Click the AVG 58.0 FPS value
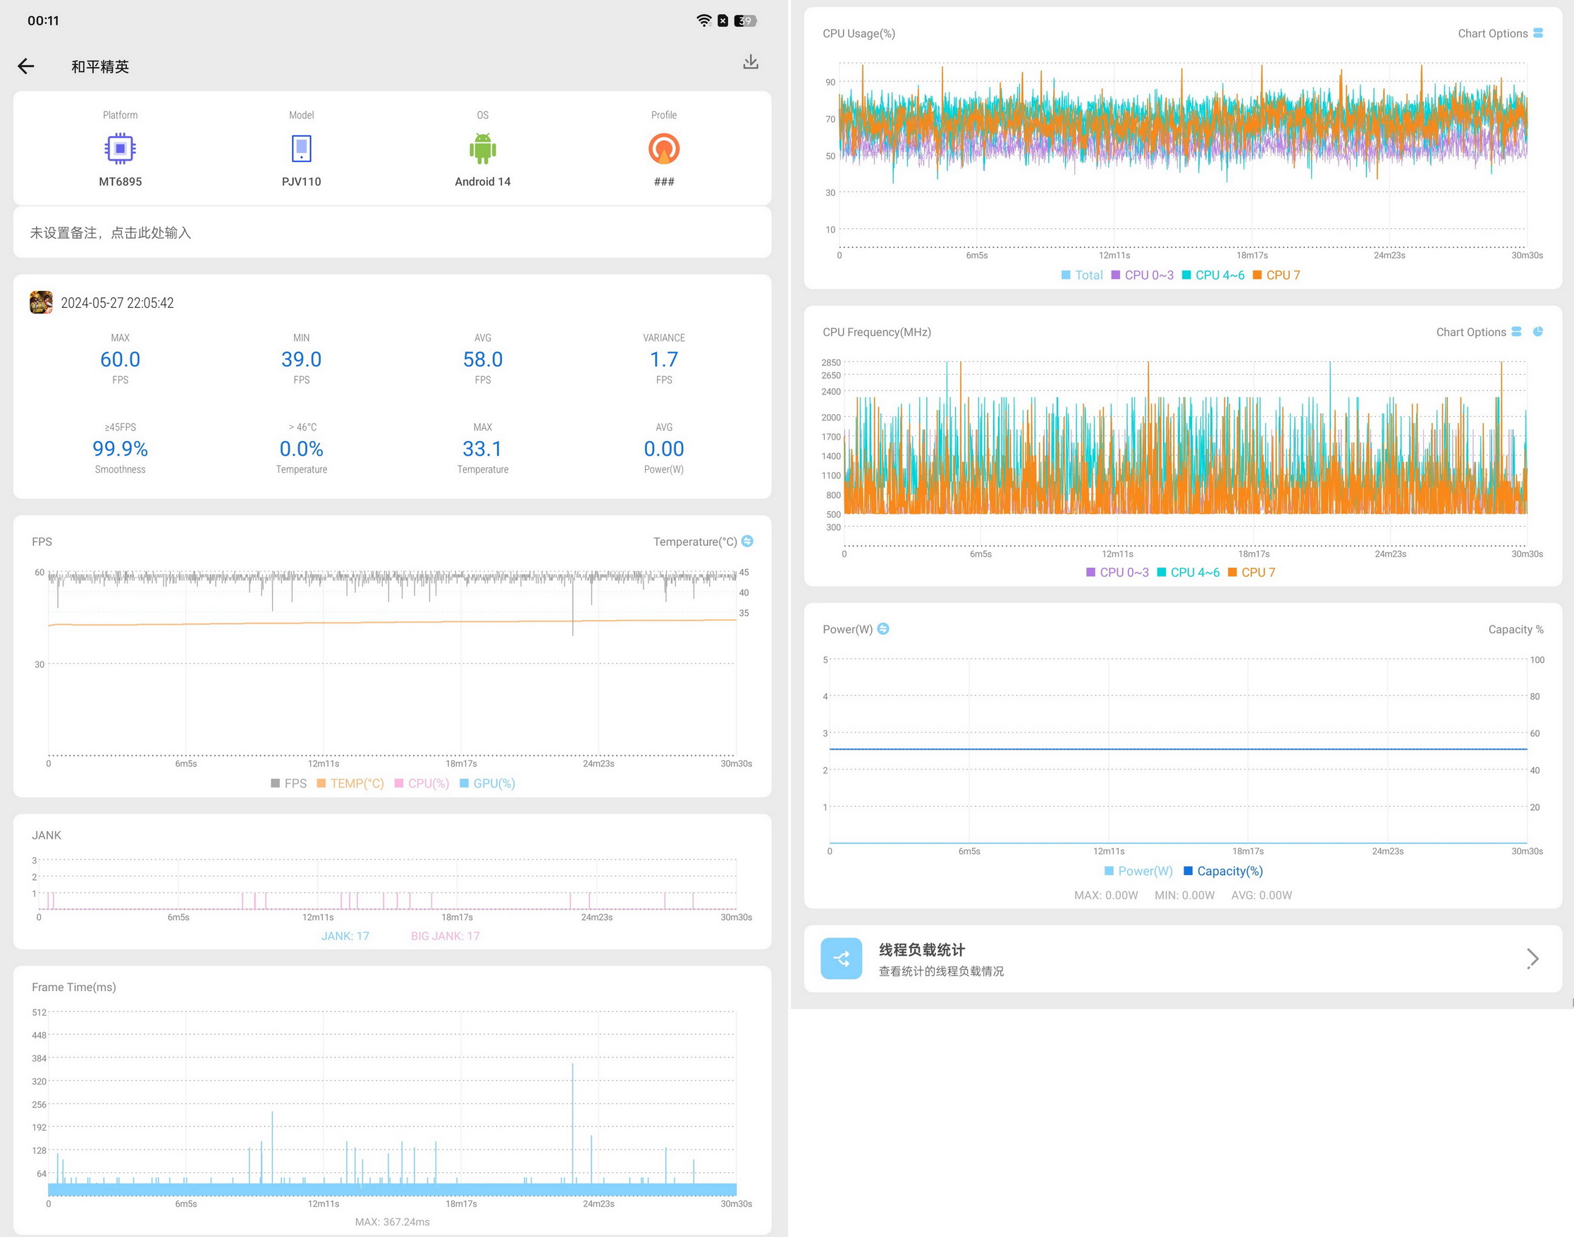This screenshot has height=1237, width=1574. tap(483, 359)
